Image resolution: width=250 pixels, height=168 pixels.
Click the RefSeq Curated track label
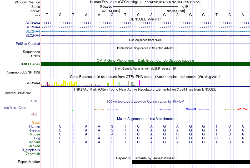pos(28,44)
